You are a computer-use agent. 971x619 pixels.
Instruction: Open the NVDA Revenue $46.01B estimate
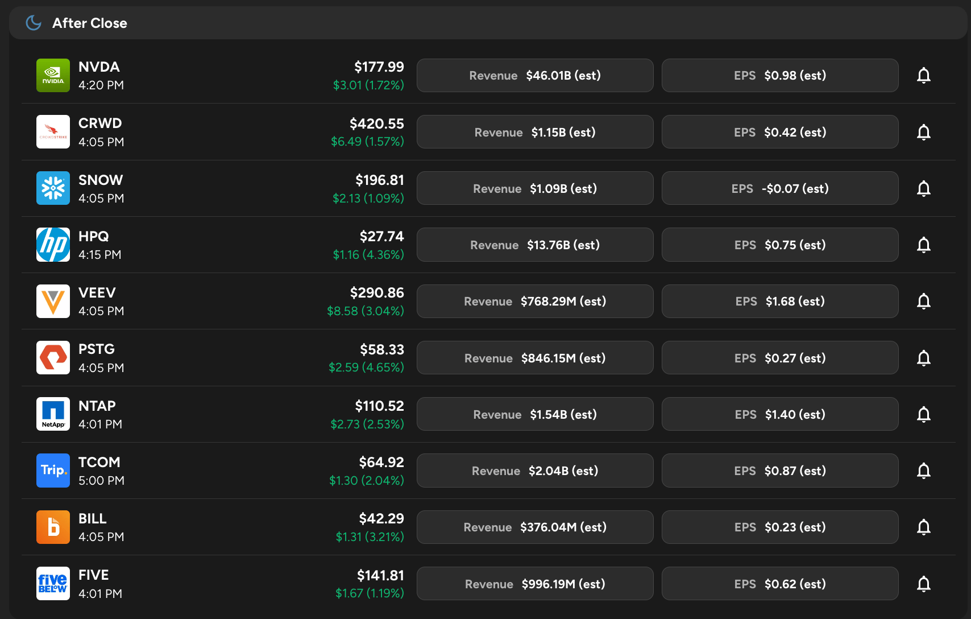[x=535, y=75]
